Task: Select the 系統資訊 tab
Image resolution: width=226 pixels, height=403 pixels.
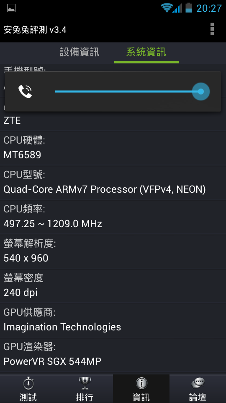Action: tap(146, 52)
